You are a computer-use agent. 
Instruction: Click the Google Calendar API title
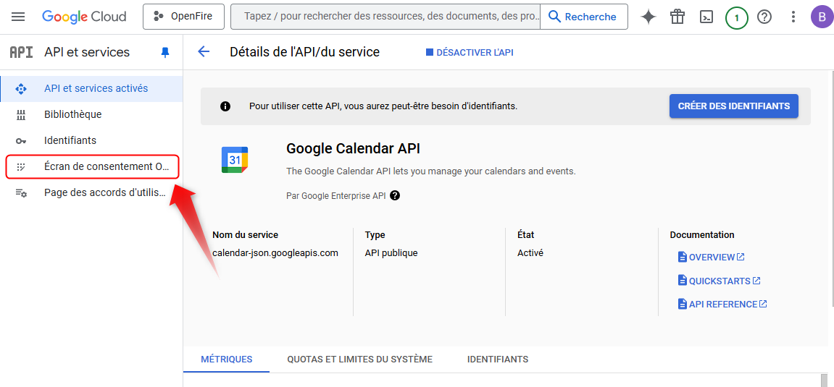point(353,148)
